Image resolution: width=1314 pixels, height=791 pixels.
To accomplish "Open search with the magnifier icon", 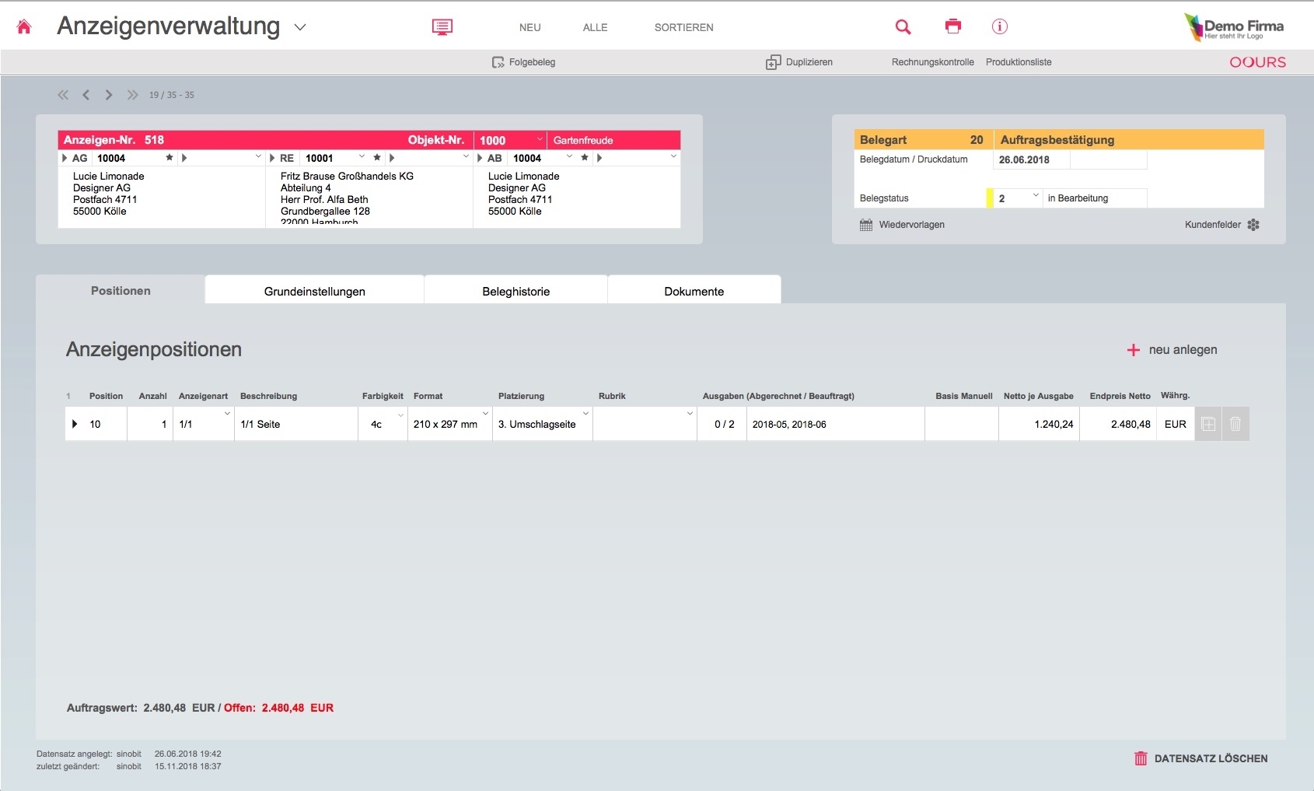I will [x=903, y=27].
